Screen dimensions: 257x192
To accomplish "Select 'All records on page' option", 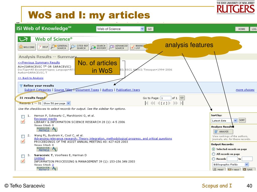I will tap(213, 154).
